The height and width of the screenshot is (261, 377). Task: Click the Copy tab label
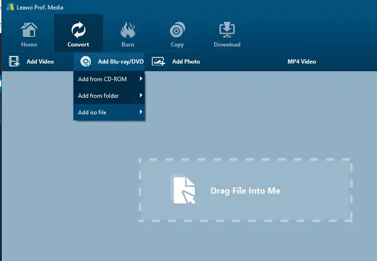click(177, 45)
